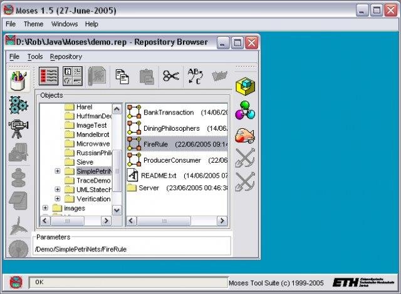Open the Repository menu

(x=66, y=56)
